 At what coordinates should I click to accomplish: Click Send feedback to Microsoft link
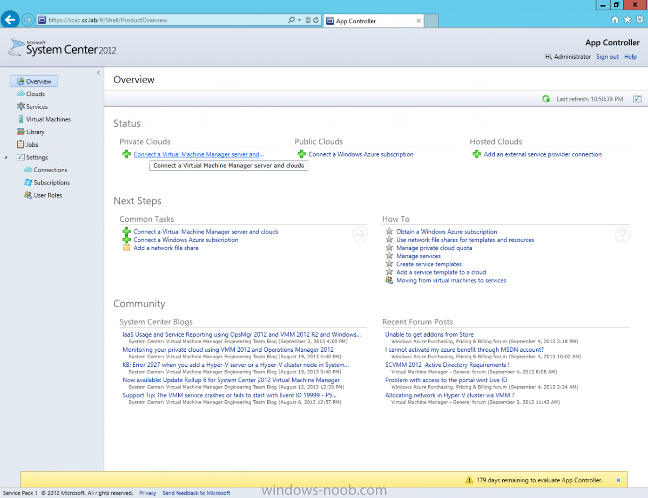(x=196, y=493)
